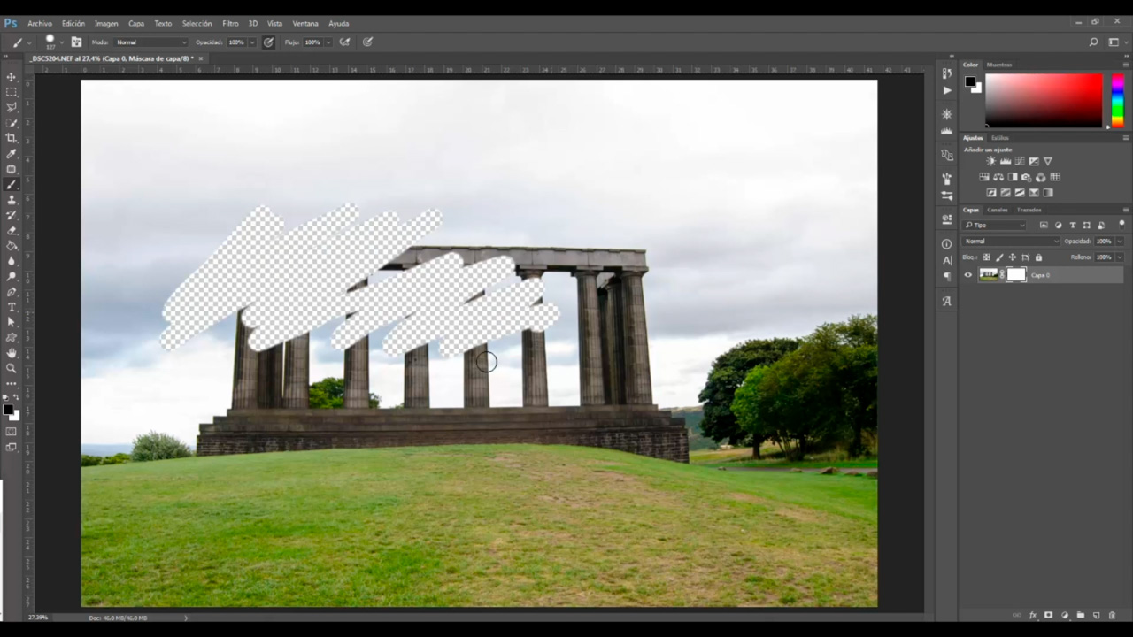The image size is (1133, 637).
Task: Select the Eyedropper tool
Action: coord(12,154)
